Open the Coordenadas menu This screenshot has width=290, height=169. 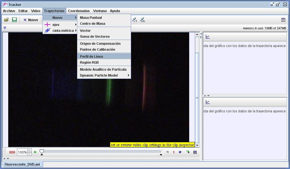(79, 11)
